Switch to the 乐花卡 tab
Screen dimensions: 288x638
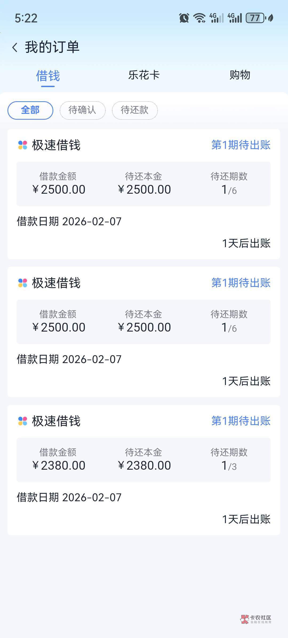(144, 75)
